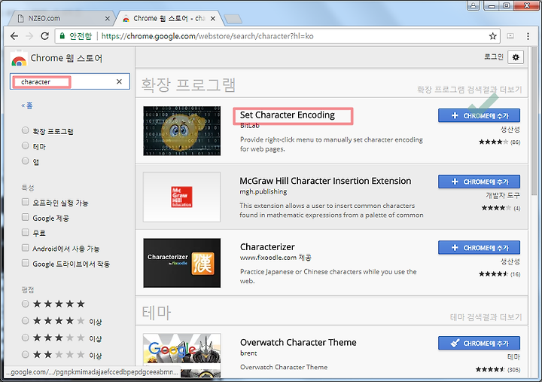
Task: Go back with the browser back arrow
Action: pyautogui.click(x=14, y=36)
